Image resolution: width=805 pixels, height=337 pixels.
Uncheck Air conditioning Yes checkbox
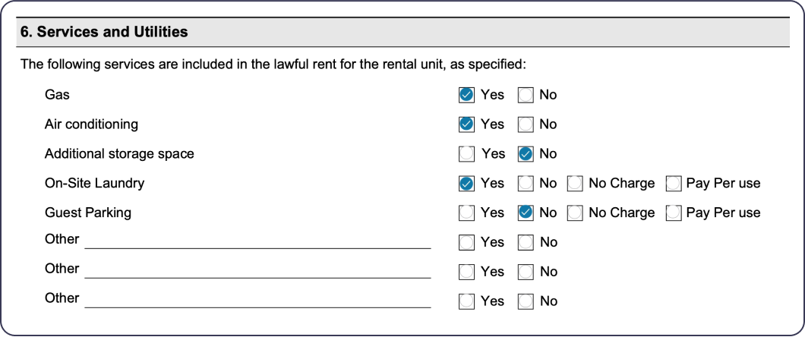point(466,124)
